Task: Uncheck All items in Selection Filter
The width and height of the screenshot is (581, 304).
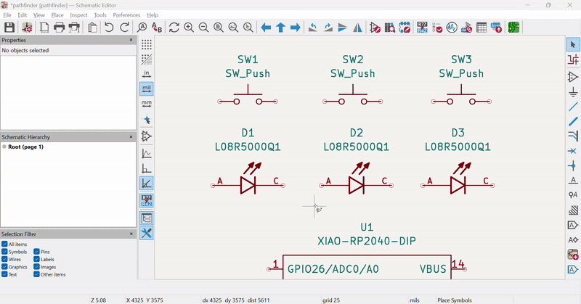Action: click(5, 244)
